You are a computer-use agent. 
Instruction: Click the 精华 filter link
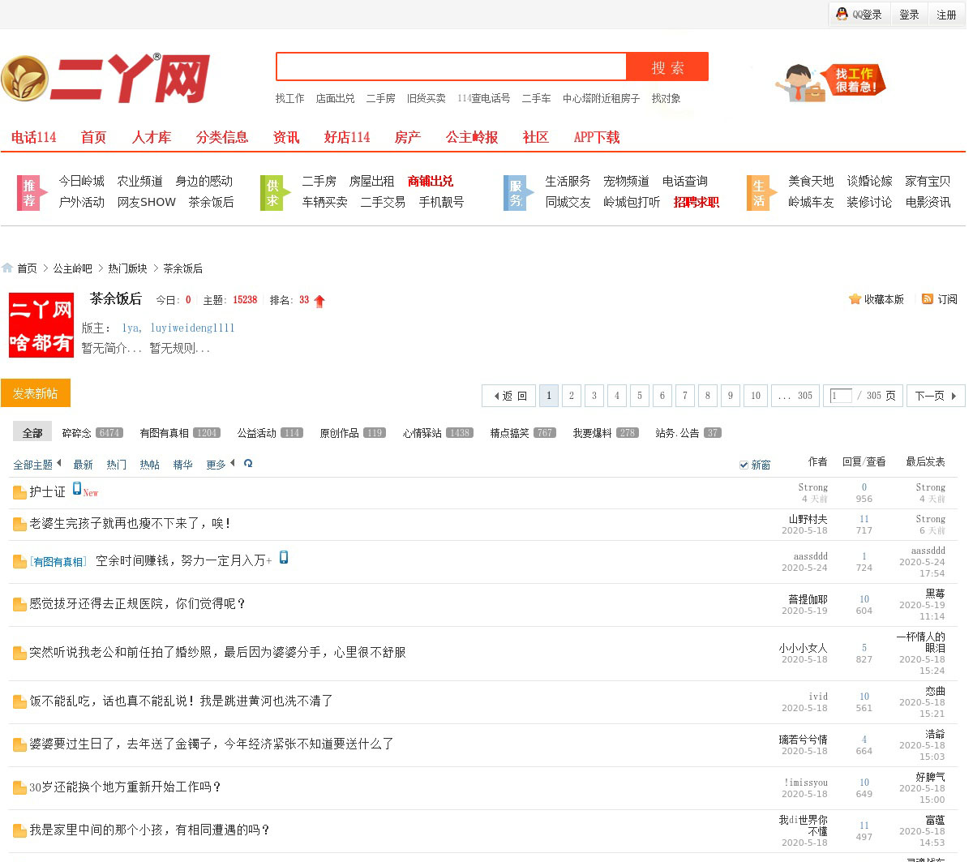(182, 465)
